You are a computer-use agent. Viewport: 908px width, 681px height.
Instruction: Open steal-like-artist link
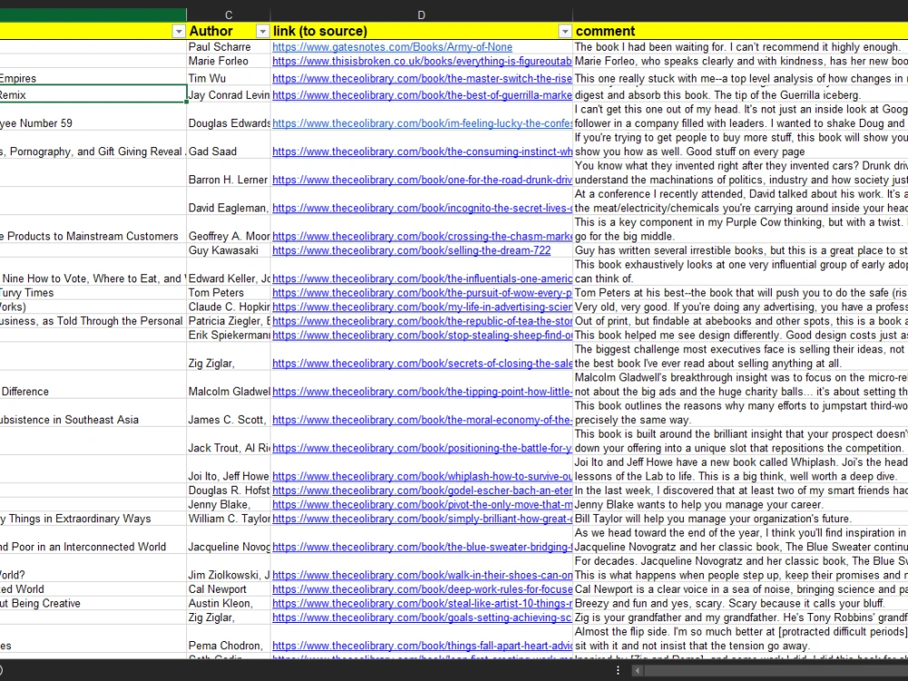[x=421, y=604]
